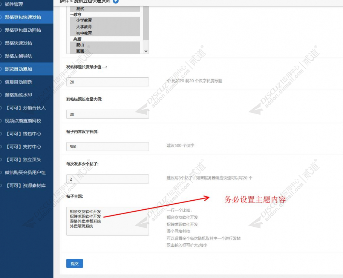Select 爬山 in forum list
Screen dimensions: 343x278
point(105,45)
